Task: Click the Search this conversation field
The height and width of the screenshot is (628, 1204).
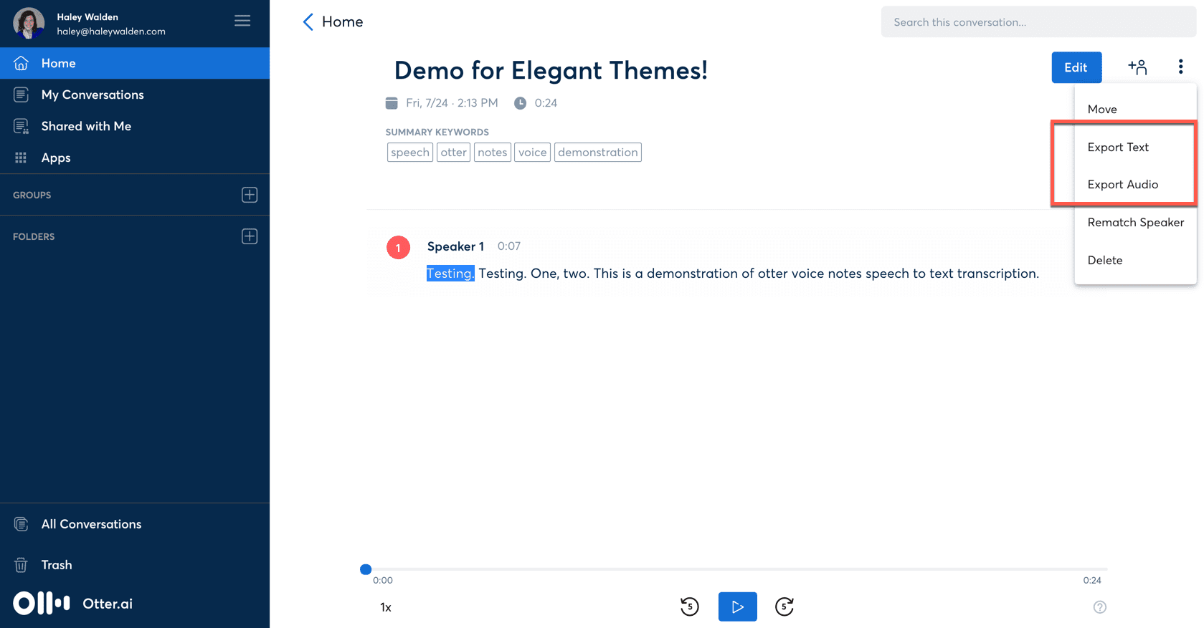Action: tap(1038, 22)
